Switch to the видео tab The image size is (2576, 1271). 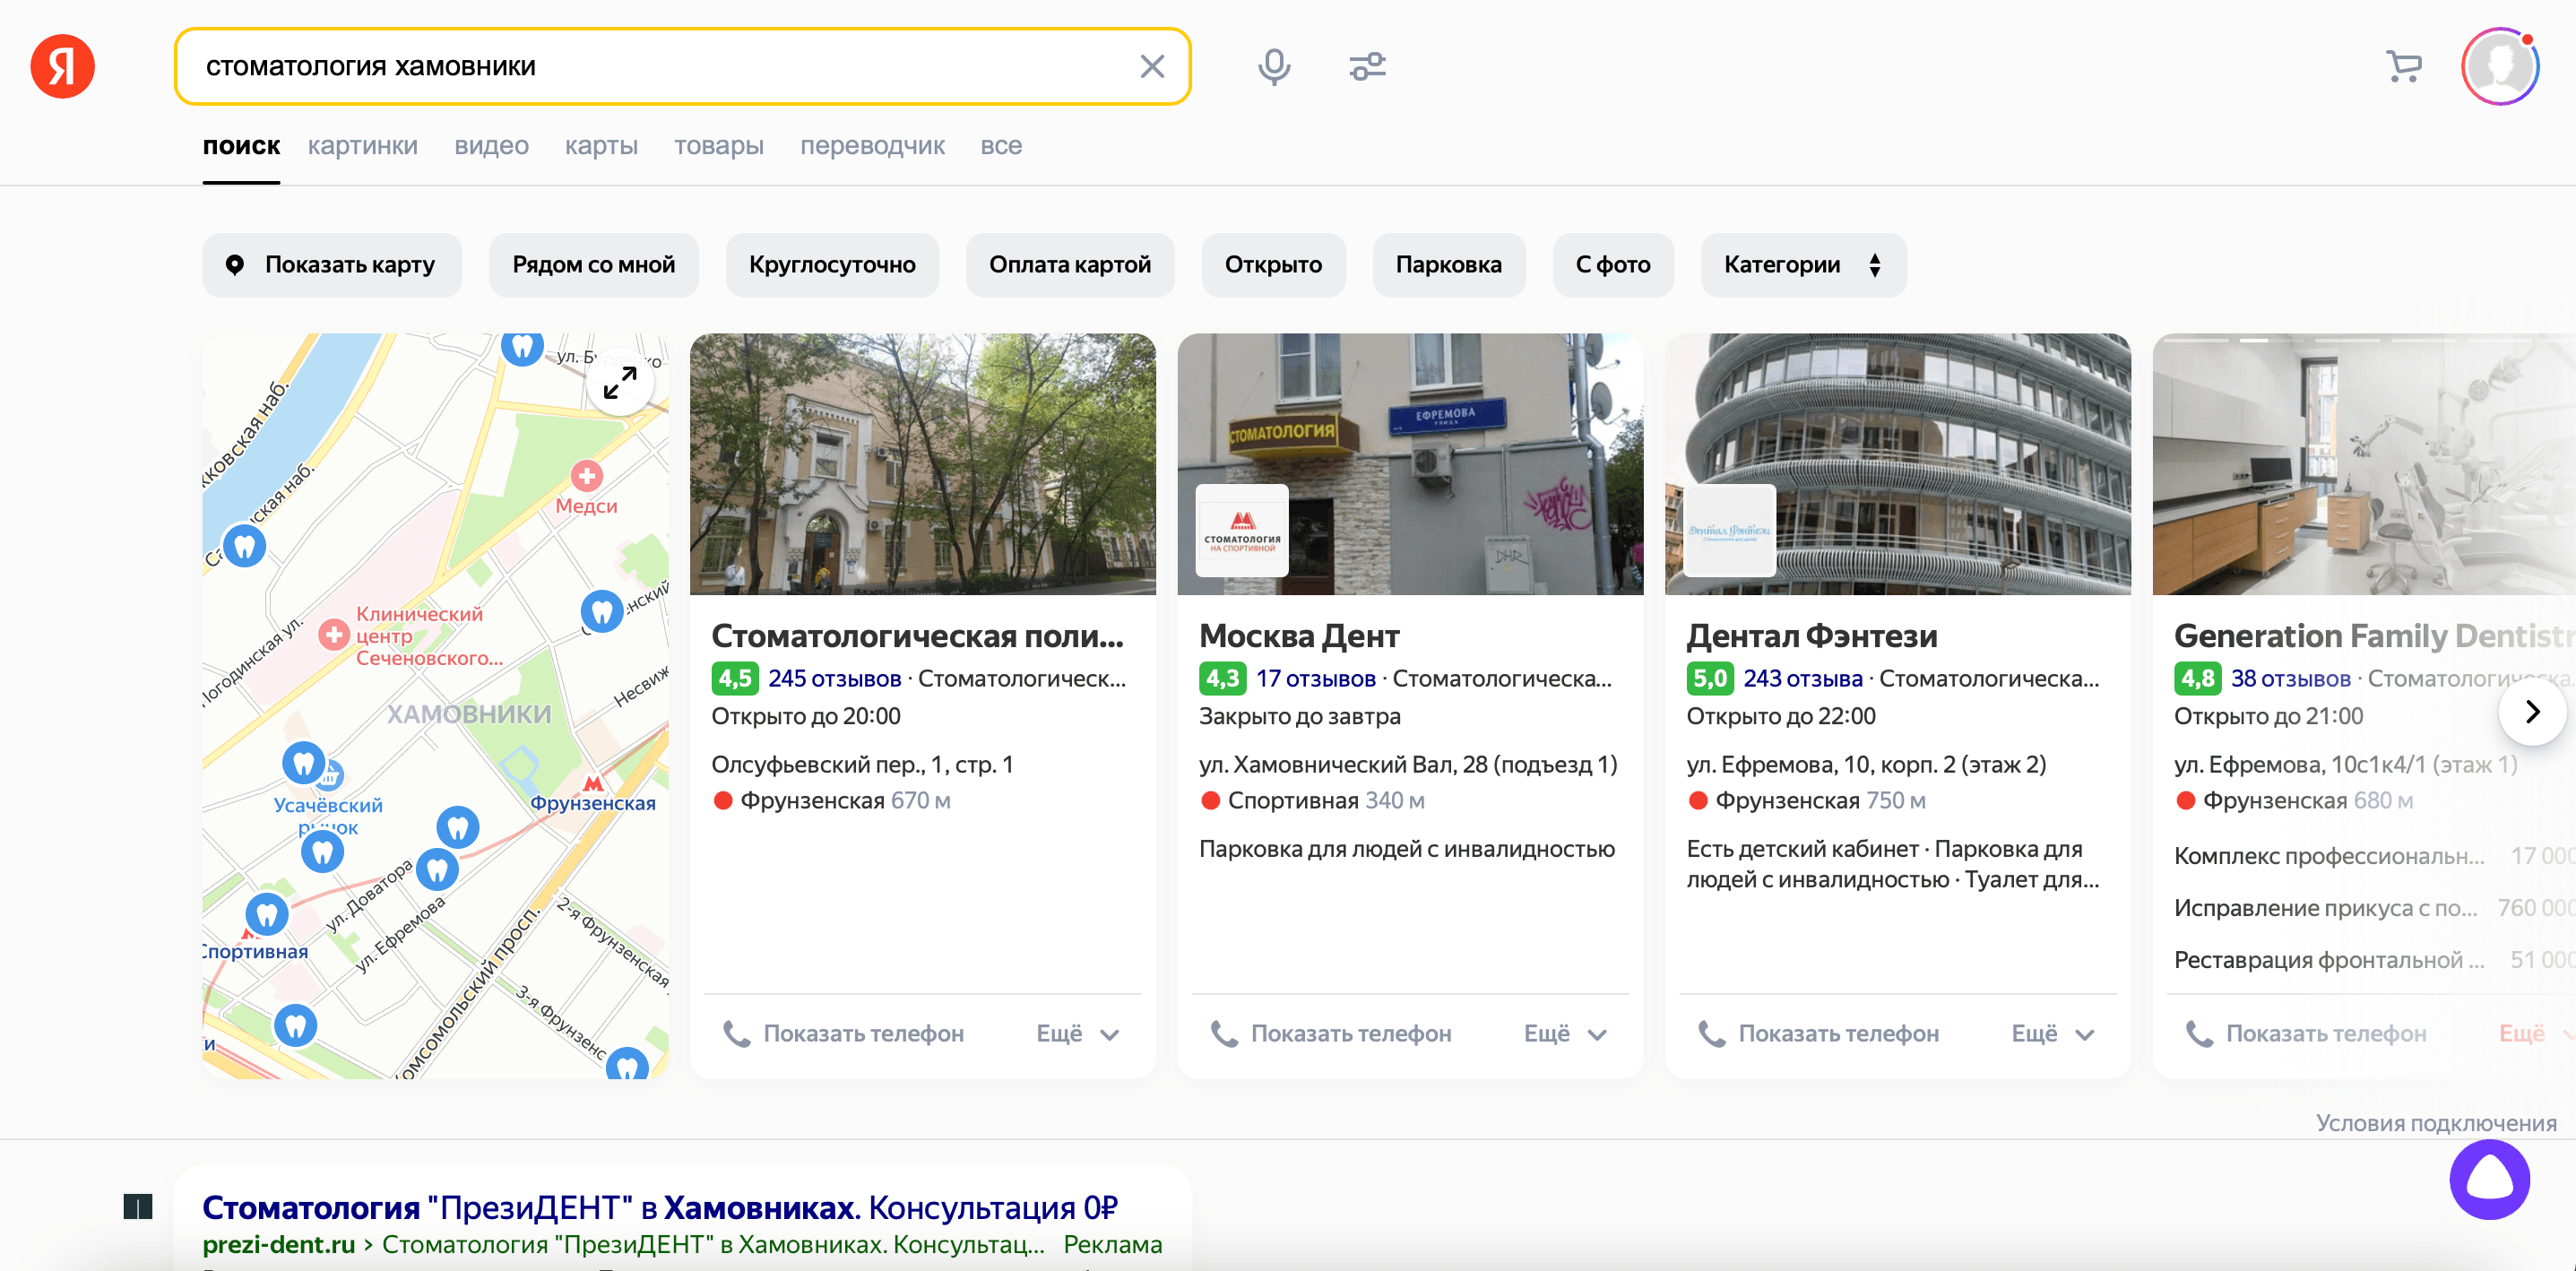click(491, 145)
